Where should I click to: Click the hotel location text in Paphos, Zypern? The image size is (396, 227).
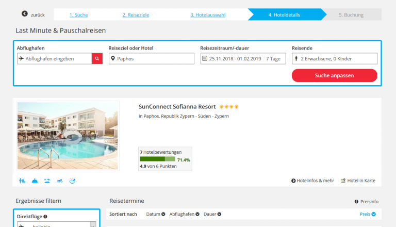[184, 116]
